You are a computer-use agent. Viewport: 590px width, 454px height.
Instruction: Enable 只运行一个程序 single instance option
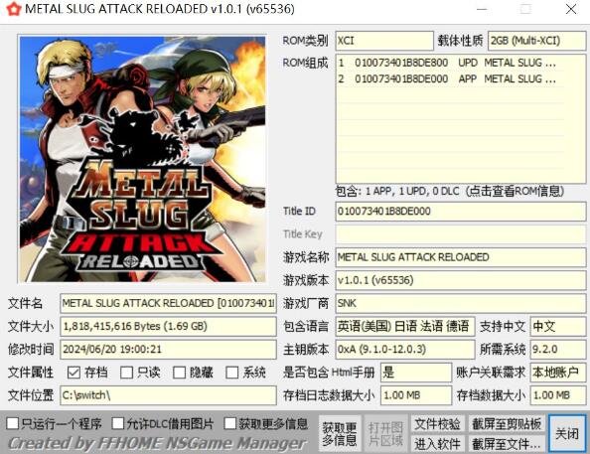point(13,423)
